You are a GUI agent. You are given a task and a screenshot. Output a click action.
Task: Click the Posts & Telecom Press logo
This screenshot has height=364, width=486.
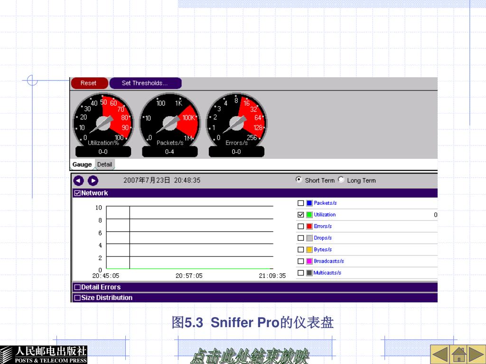click(44, 355)
